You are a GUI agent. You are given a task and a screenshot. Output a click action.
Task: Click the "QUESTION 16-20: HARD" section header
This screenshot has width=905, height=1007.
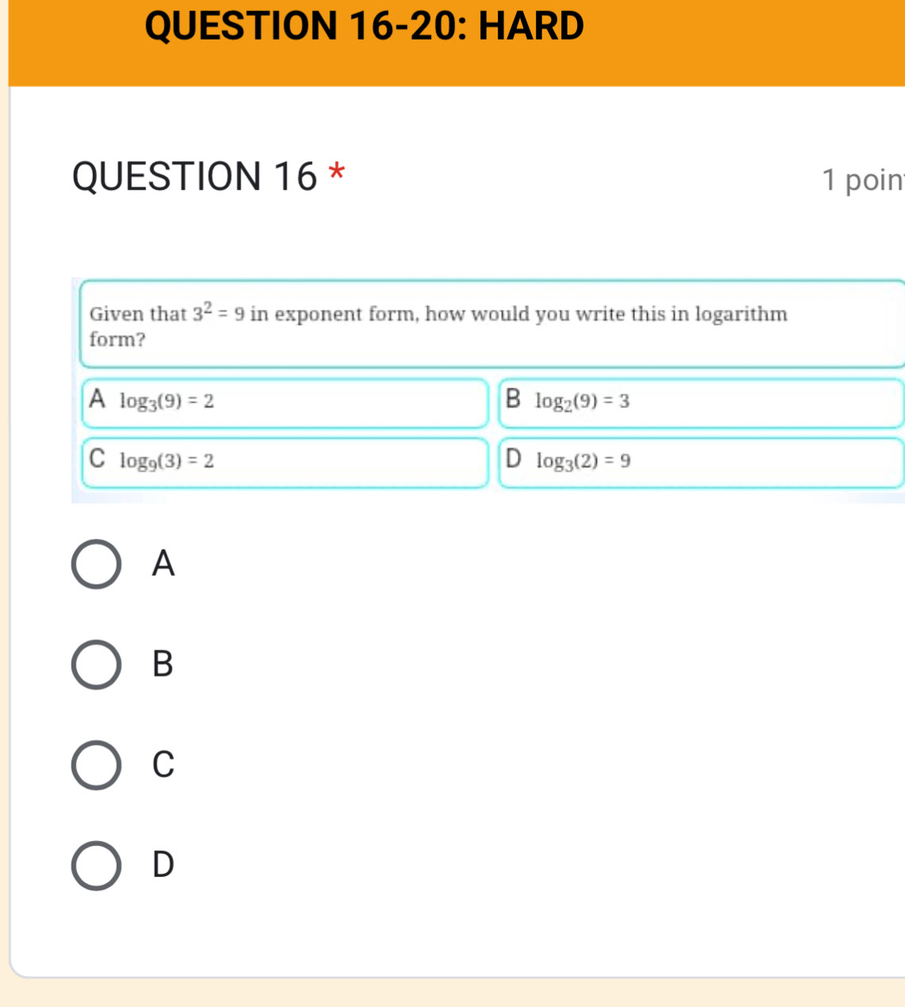click(364, 25)
